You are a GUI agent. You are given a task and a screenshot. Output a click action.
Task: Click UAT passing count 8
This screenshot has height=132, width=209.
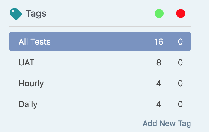[x=159, y=62]
